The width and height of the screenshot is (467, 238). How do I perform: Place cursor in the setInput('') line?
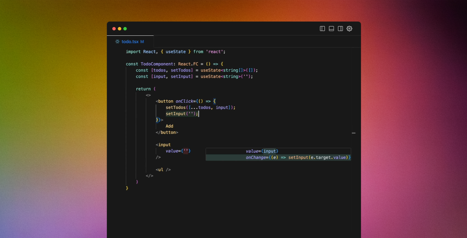(x=181, y=114)
